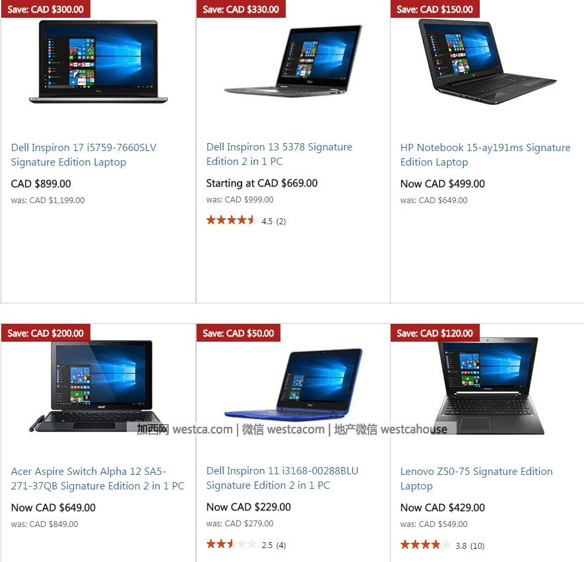This screenshot has height=562, width=584.
Task: Click the Starting at CAD $669.00 price
Action: point(262,183)
